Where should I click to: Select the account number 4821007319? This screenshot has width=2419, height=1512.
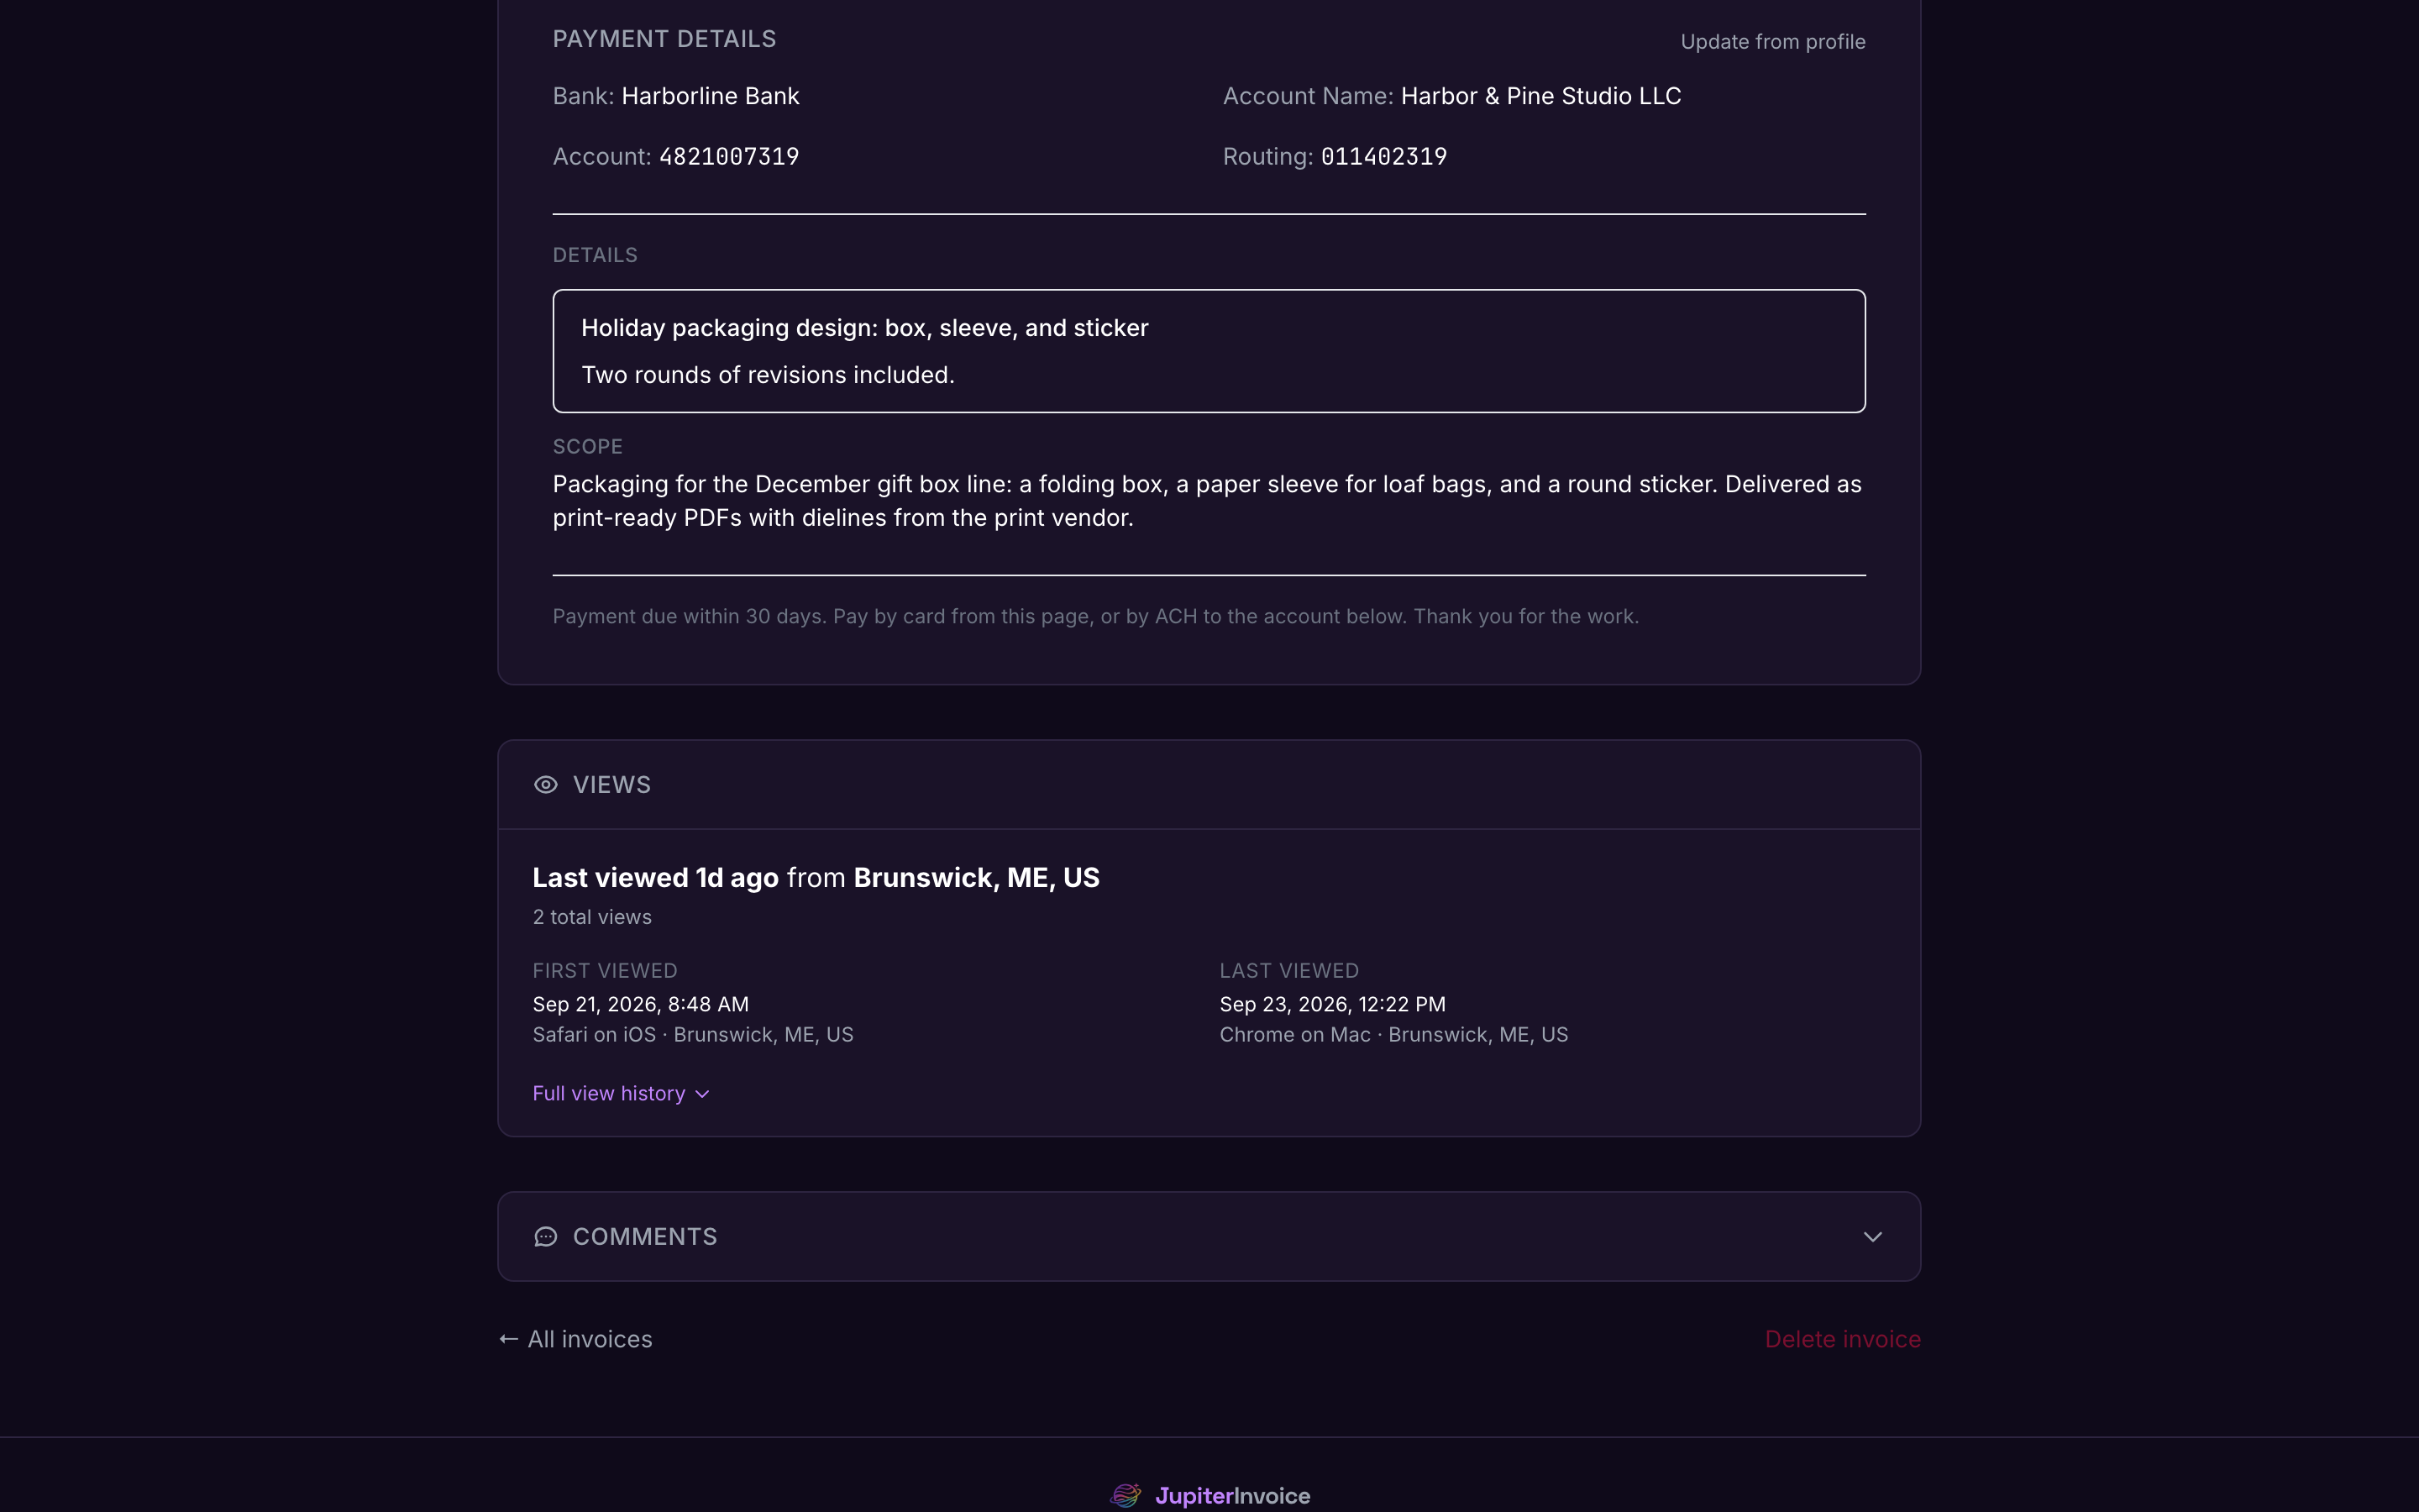[x=729, y=157]
